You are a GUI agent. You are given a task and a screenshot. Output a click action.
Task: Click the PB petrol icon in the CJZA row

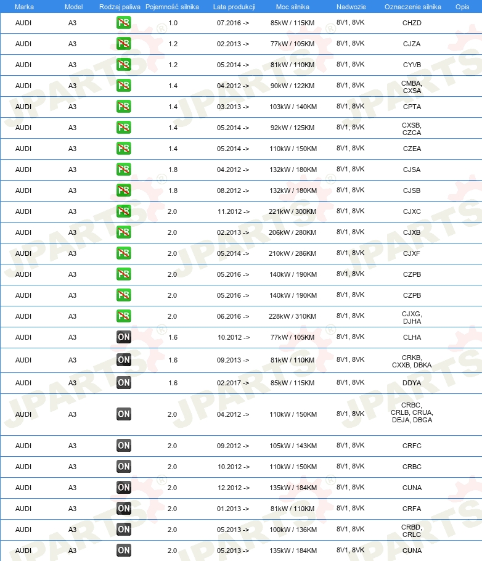[x=123, y=44]
